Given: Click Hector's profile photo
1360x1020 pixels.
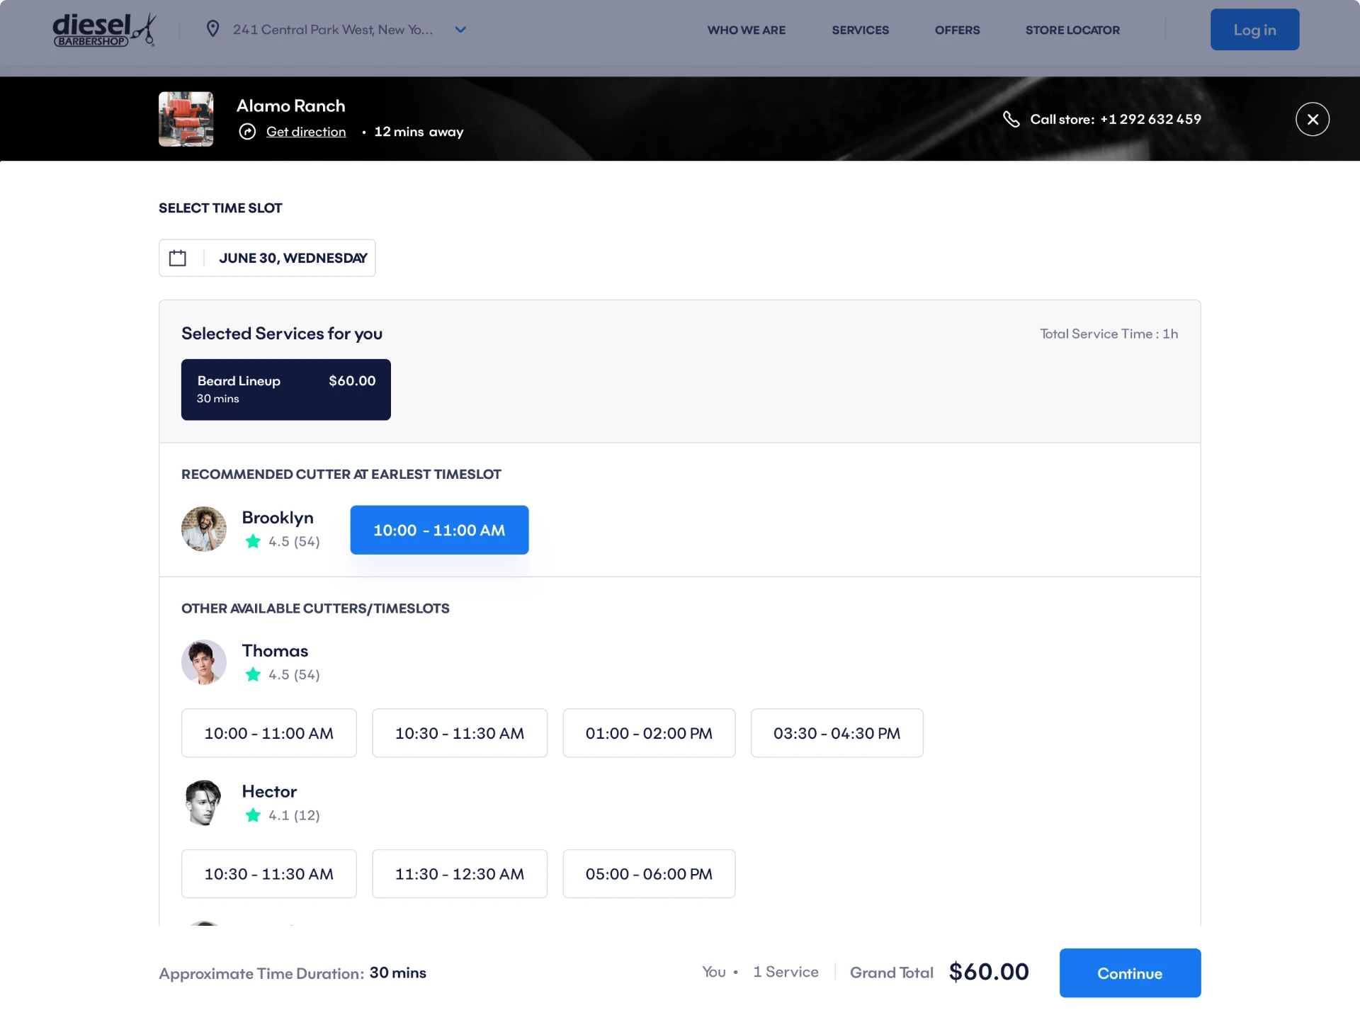Looking at the screenshot, I should [204, 803].
